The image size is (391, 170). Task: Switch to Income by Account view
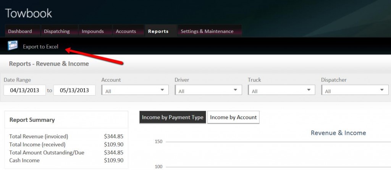[233, 118]
